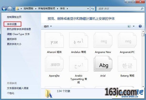The width and height of the screenshot is (146, 100).
Task: Select 所有控制面板项 breadcrumb segment
Action: (x=47, y=9)
